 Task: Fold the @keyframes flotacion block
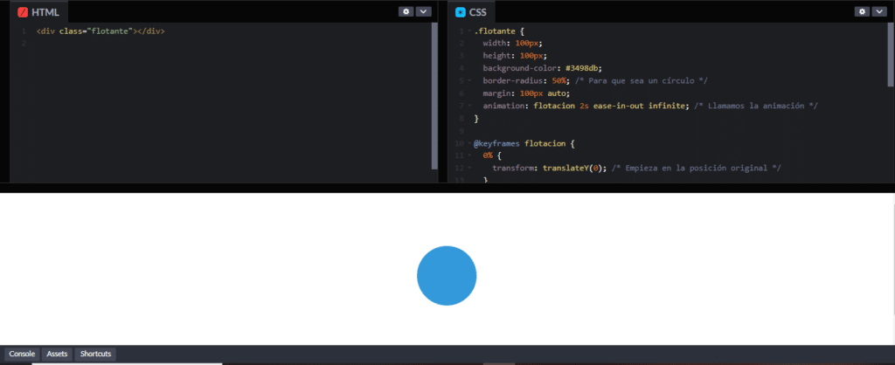pos(469,142)
